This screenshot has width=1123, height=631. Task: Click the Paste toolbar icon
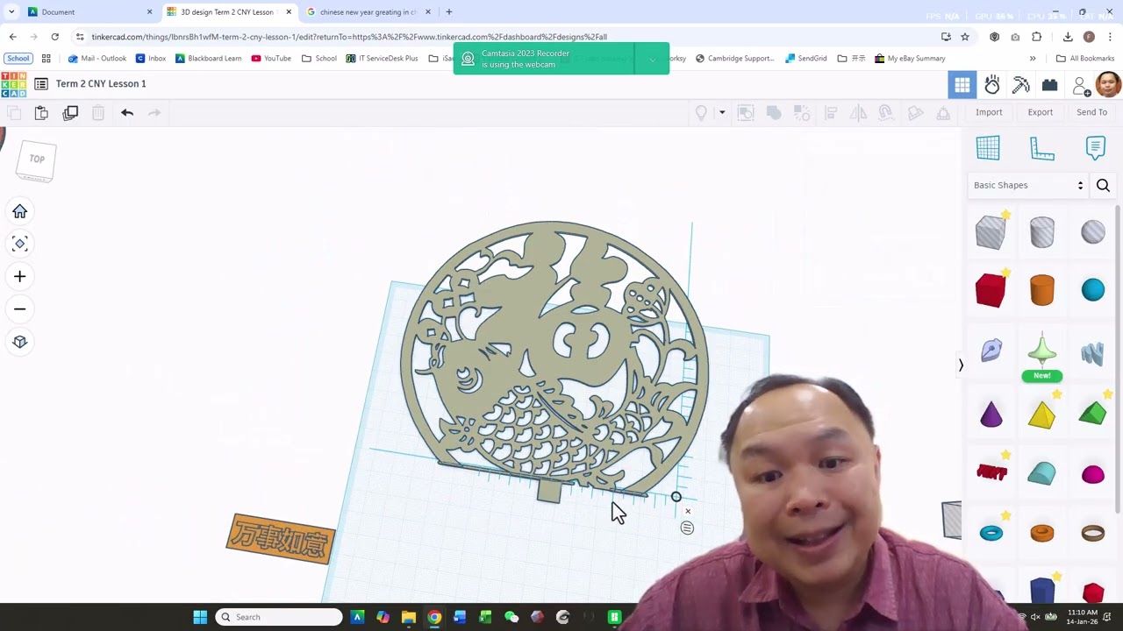[x=41, y=112]
